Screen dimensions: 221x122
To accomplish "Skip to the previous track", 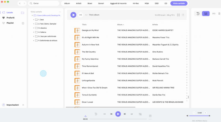I will tap(111, 114).
